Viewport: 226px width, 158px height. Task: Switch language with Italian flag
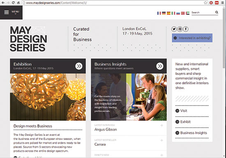coord(173,13)
